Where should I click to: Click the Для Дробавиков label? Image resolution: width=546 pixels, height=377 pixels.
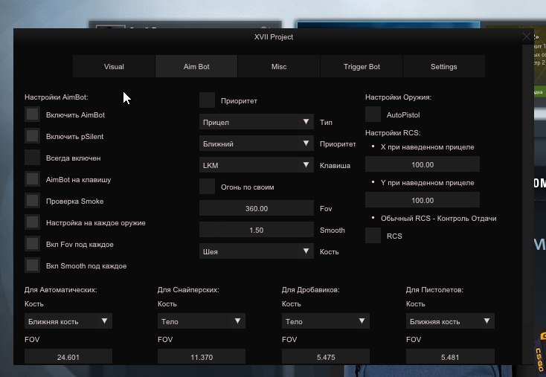coord(311,289)
